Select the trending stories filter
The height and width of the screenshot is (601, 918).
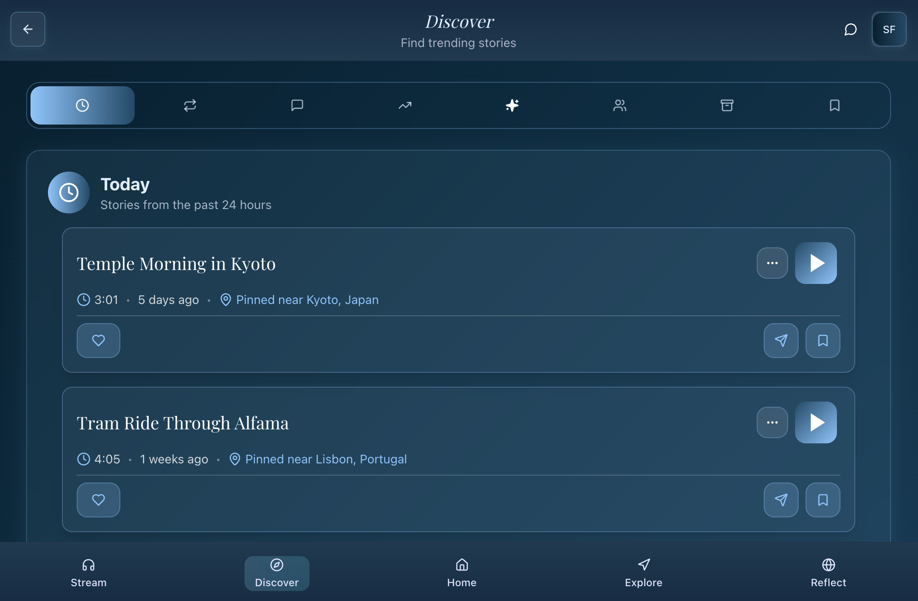point(405,105)
